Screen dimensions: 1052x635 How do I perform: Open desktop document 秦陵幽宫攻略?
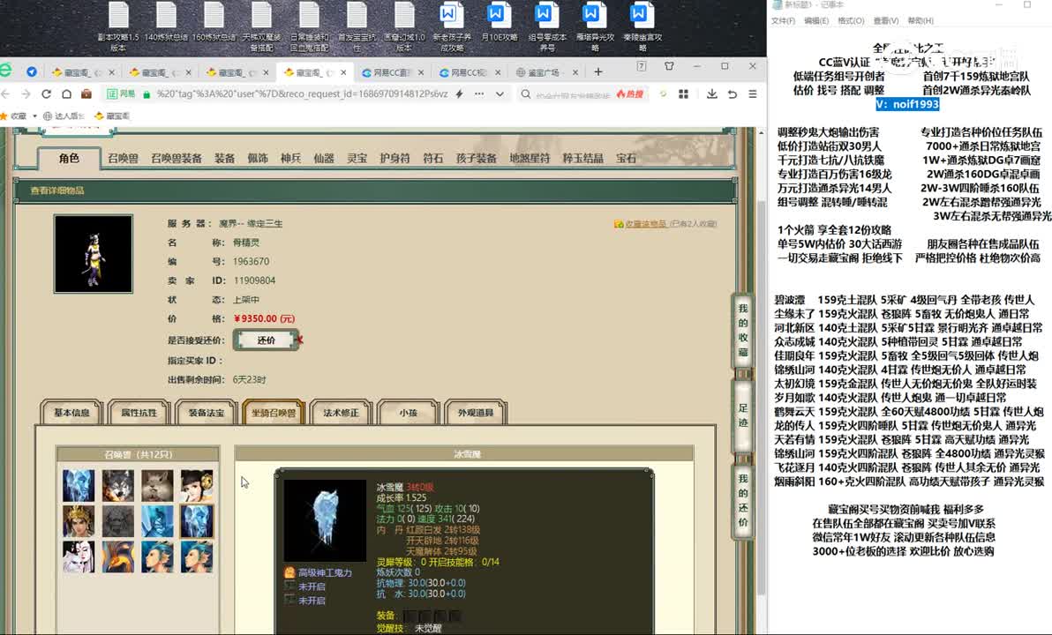pos(642,26)
